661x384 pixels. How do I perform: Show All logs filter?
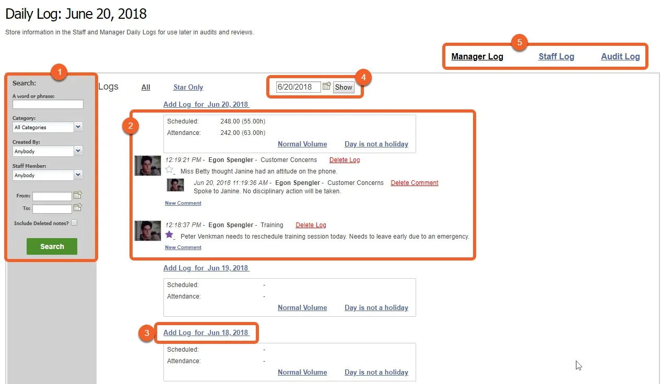tap(146, 87)
